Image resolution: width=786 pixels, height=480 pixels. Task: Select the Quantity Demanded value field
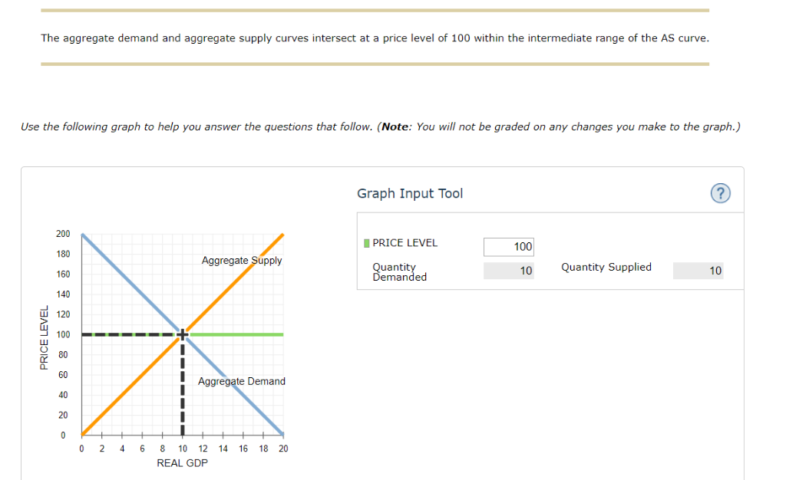[508, 270]
